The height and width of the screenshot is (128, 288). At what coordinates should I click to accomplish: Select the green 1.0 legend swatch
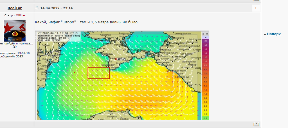click(206, 118)
